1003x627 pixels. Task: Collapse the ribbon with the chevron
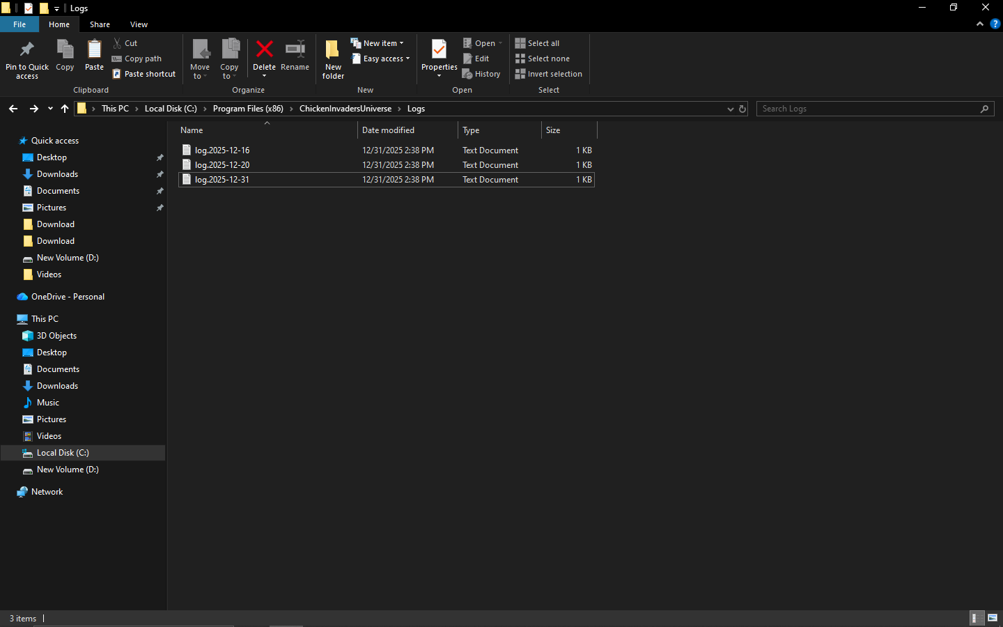980,24
